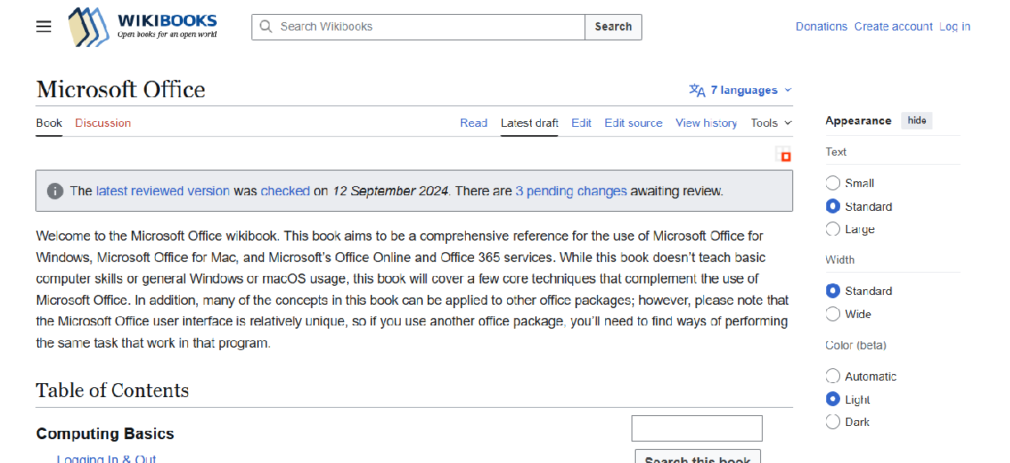Image resolution: width=1010 pixels, height=463 pixels.
Task: Click the Wikibooks logo
Action: click(143, 26)
